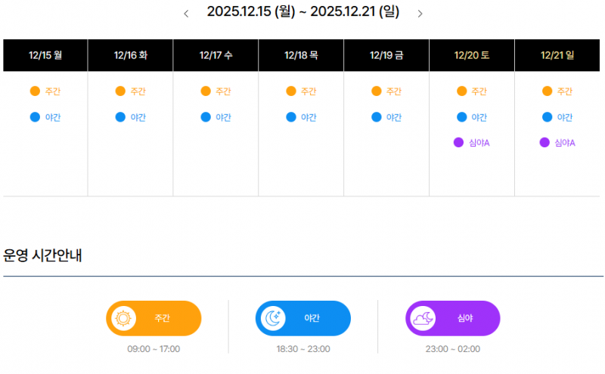The height and width of the screenshot is (374, 605).
Task: Select the purple 심야A dot on 12/21 일
Action: 544,143
